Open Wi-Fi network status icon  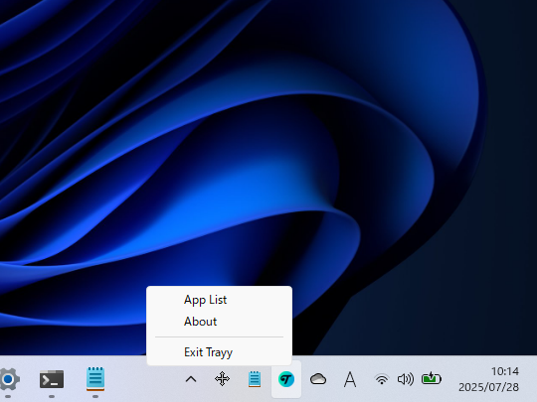click(x=382, y=379)
